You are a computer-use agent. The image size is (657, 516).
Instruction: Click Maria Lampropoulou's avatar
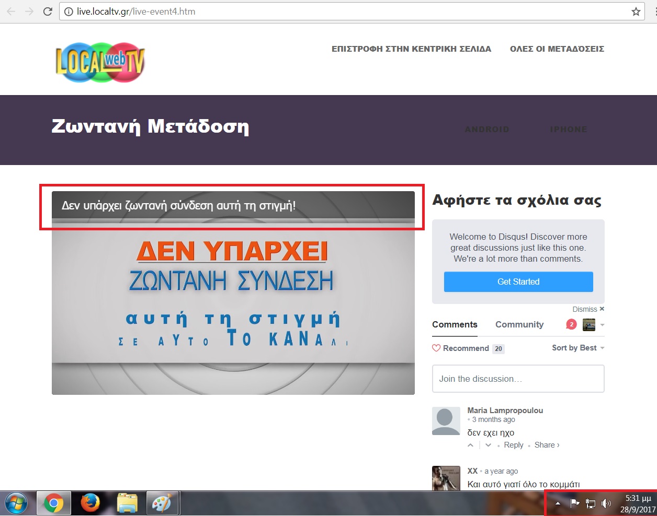(x=446, y=421)
